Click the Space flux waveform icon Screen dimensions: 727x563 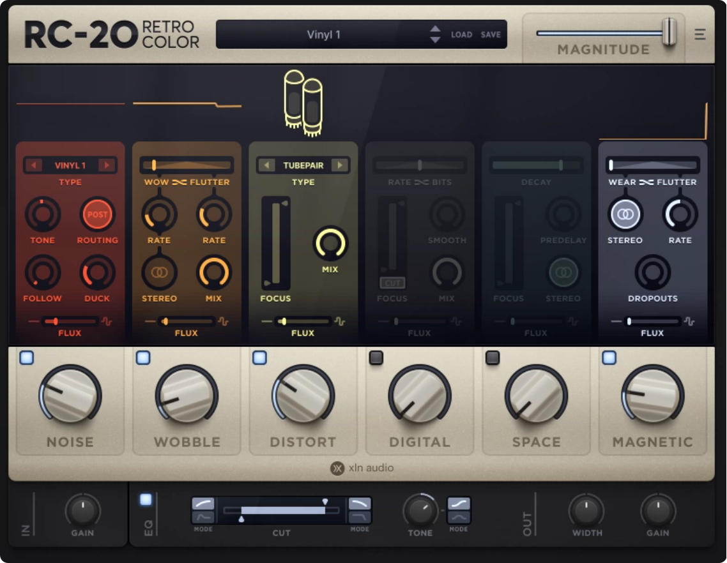pyautogui.click(x=573, y=321)
